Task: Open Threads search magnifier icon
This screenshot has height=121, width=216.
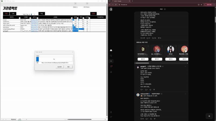Action: [x=111, y=56]
